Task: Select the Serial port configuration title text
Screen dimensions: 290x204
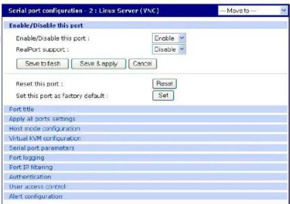Action: click(x=84, y=10)
